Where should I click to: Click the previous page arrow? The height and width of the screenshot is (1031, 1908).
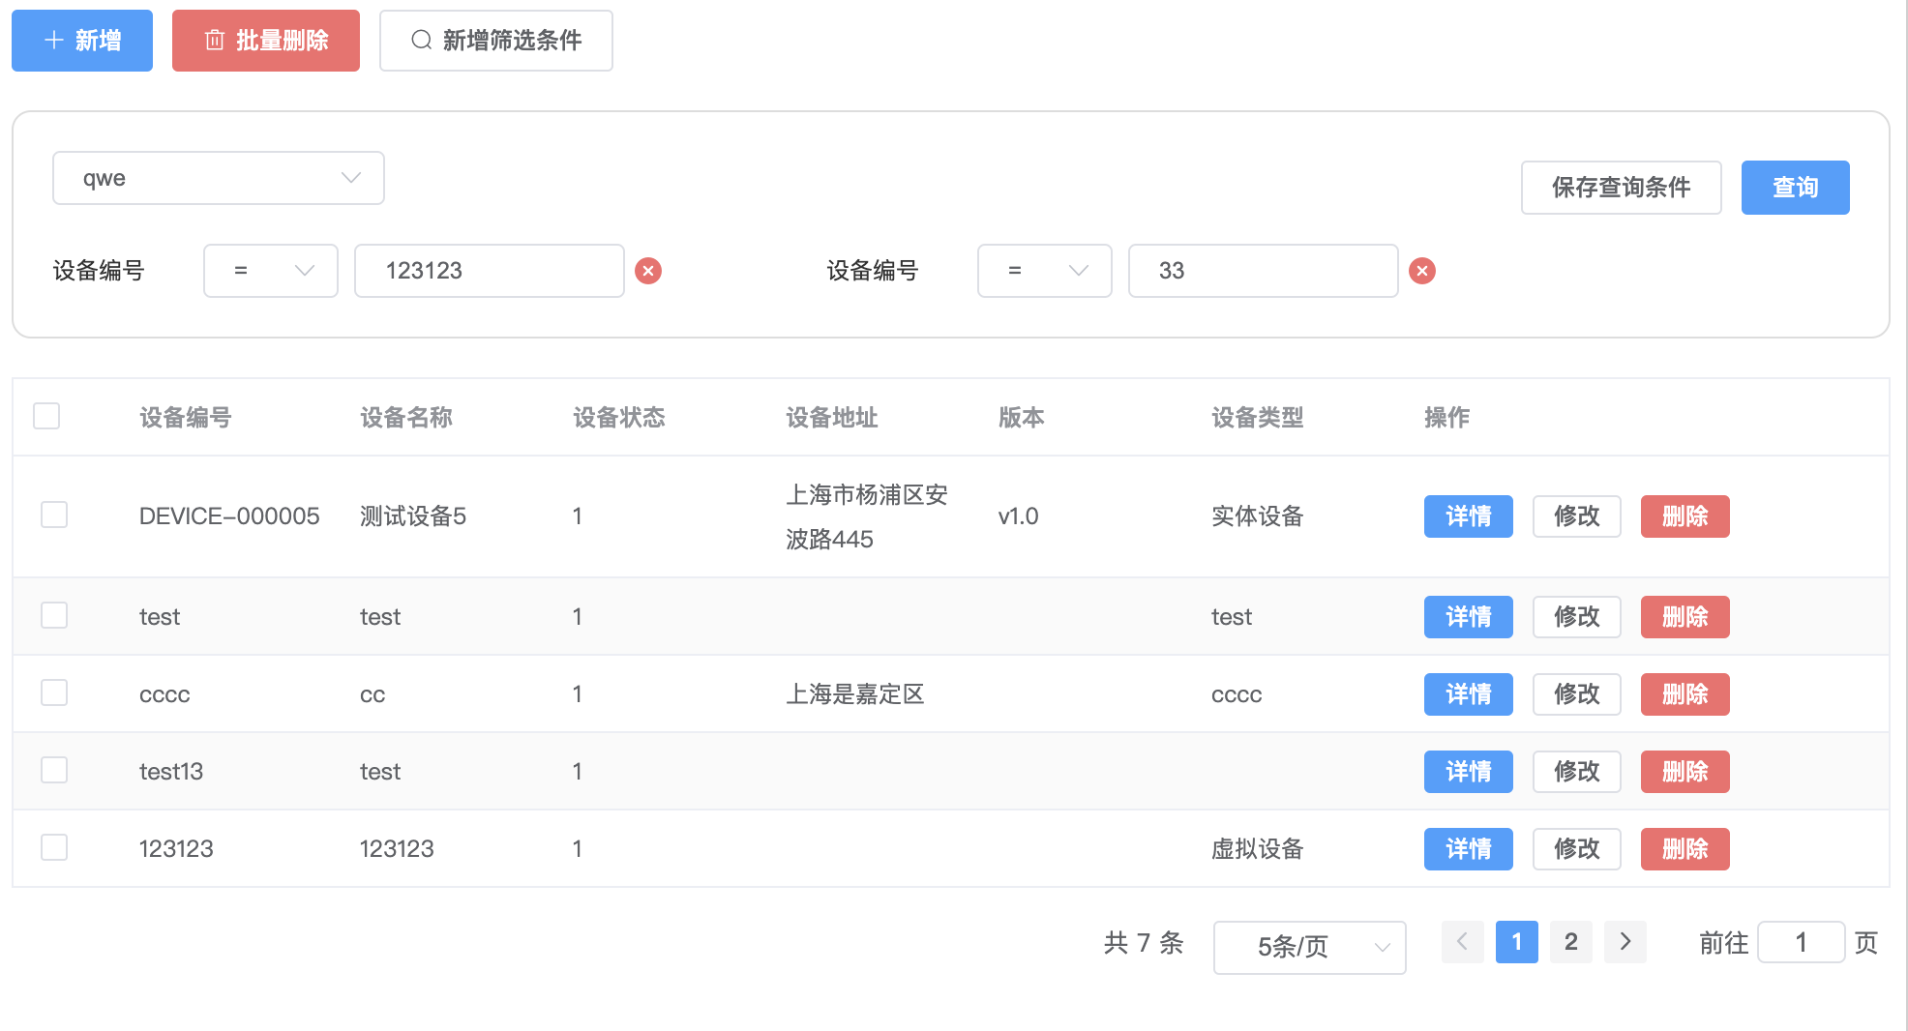coord(1463,942)
